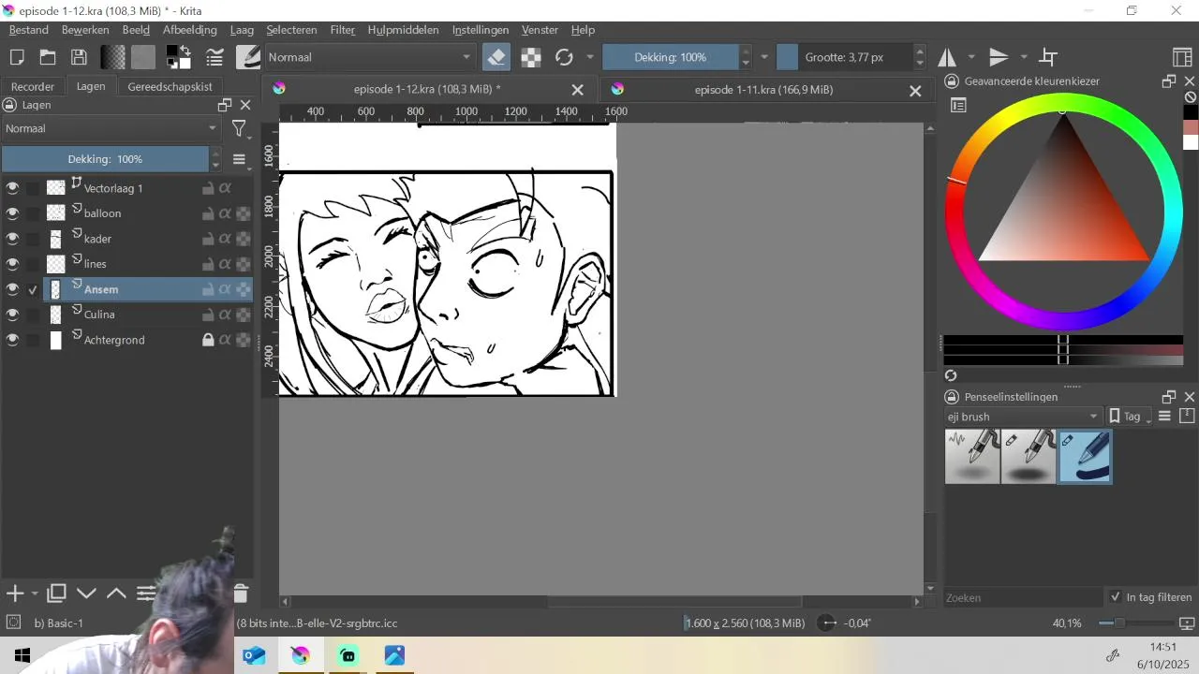Switch to episode 1-11.kra document tab
This screenshot has height=674, width=1199.
coord(763,90)
